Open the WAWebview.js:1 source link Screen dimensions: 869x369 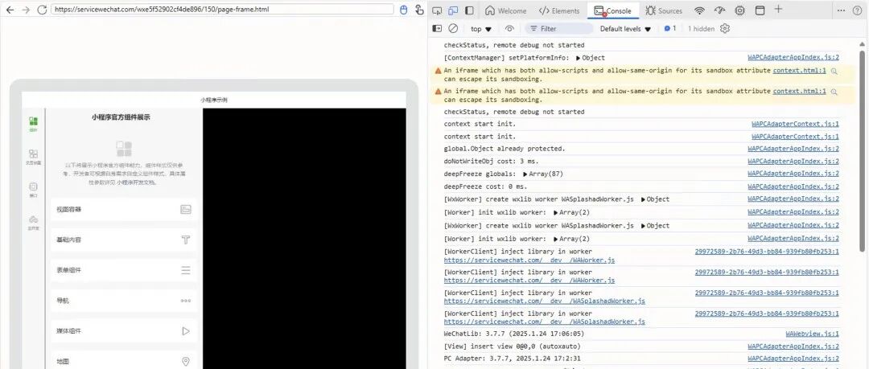[x=813, y=334]
